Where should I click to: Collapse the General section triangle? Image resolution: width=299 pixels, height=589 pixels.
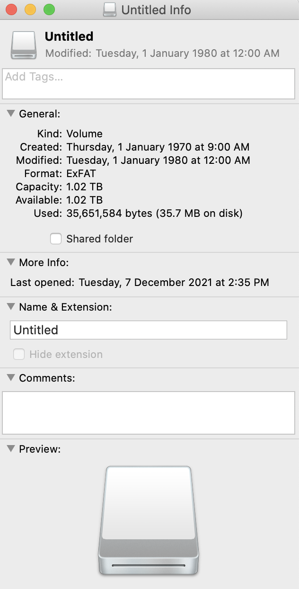(x=11, y=114)
